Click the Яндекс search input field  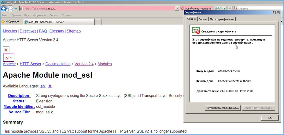click(261, 9)
